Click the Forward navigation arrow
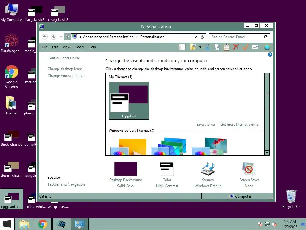Viewport: 306px width, 230px height. (53, 37)
